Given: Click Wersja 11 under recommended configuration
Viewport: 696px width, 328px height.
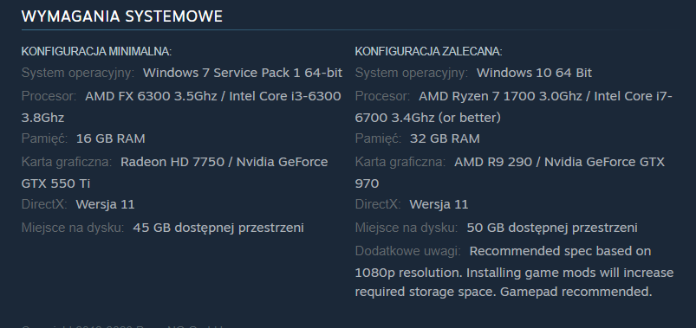Looking at the screenshot, I should pyautogui.click(x=439, y=204).
